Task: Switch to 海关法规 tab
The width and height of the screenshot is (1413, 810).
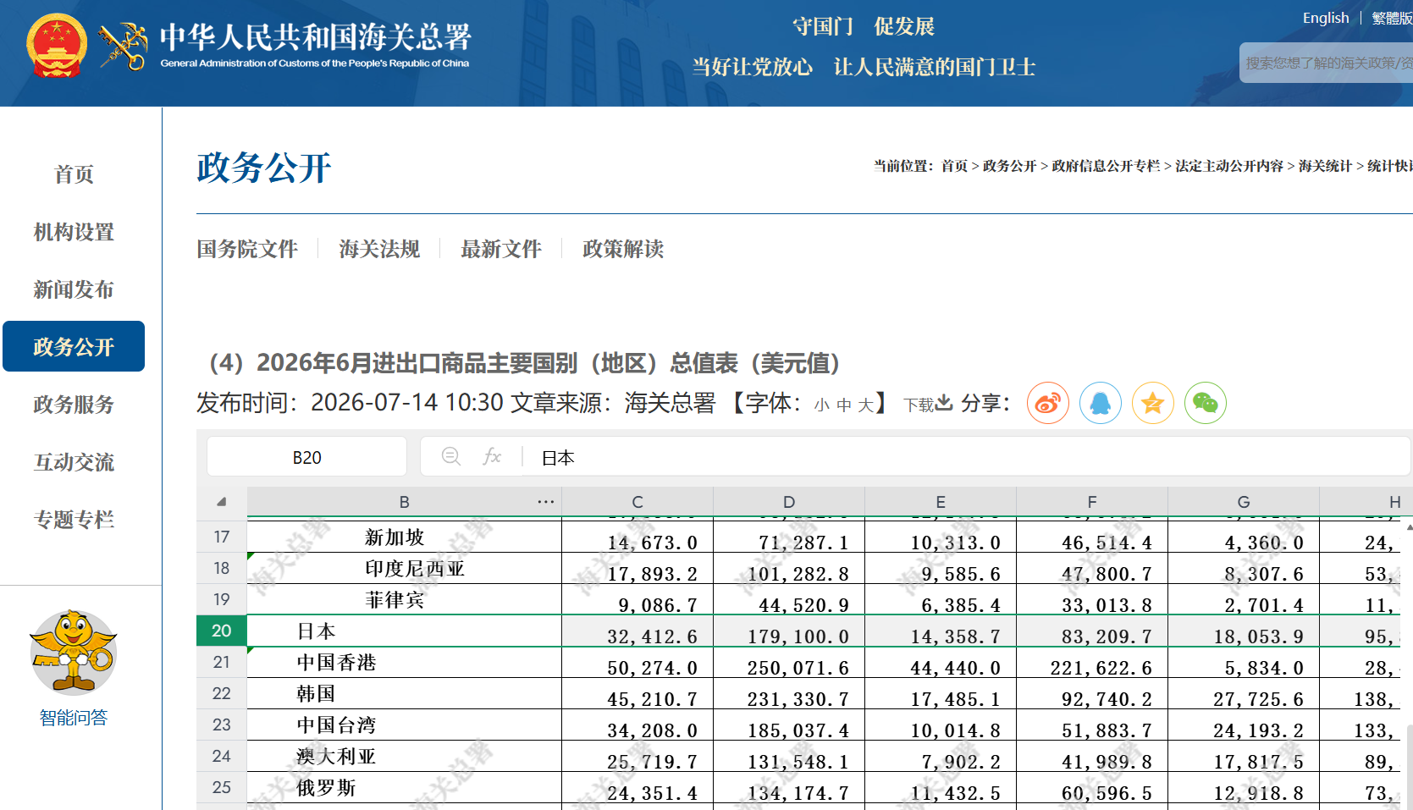Action: click(379, 249)
